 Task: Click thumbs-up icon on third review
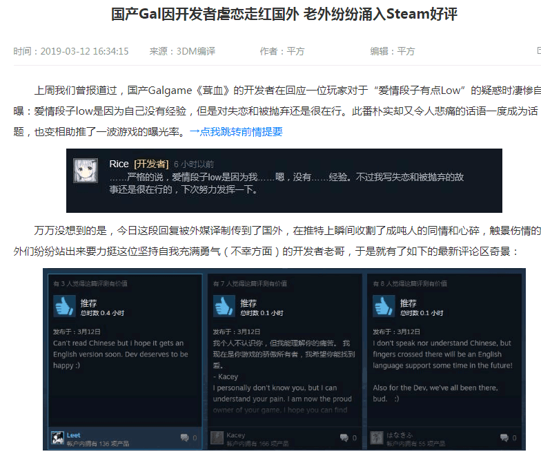tap(384, 305)
